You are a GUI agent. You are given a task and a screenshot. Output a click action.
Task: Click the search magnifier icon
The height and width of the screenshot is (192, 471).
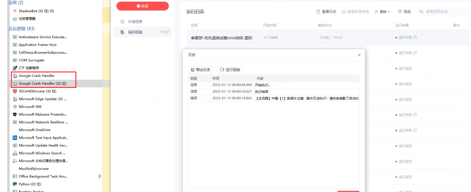421,12
